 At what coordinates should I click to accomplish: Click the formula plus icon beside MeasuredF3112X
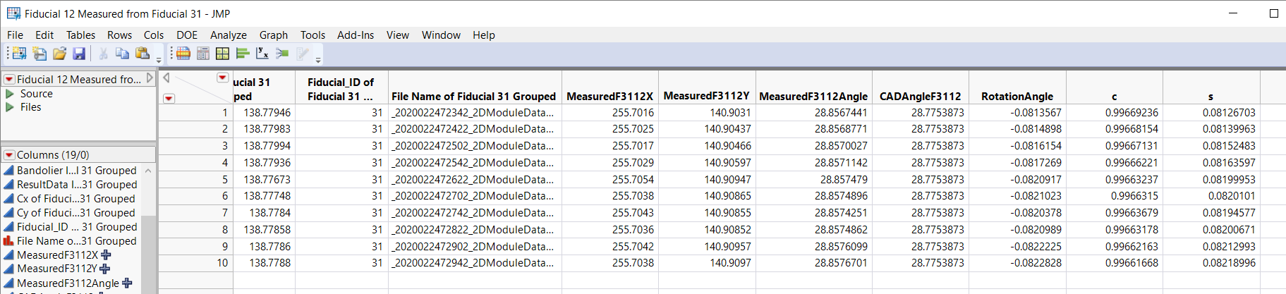pyautogui.click(x=106, y=255)
